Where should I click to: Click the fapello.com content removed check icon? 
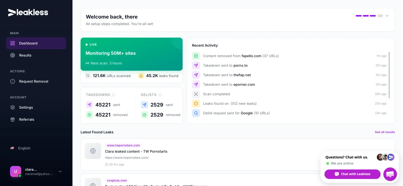click(196, 56)
